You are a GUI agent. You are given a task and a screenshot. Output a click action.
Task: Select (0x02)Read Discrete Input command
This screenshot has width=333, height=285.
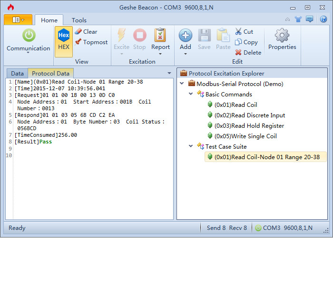pyautogui.click(x=250, y=115)
